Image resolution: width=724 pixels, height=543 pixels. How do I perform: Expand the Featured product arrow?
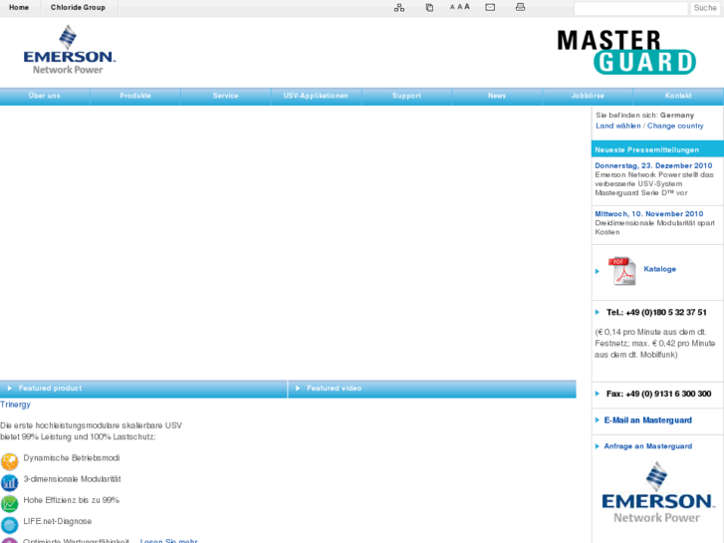[x=10, y=389]
